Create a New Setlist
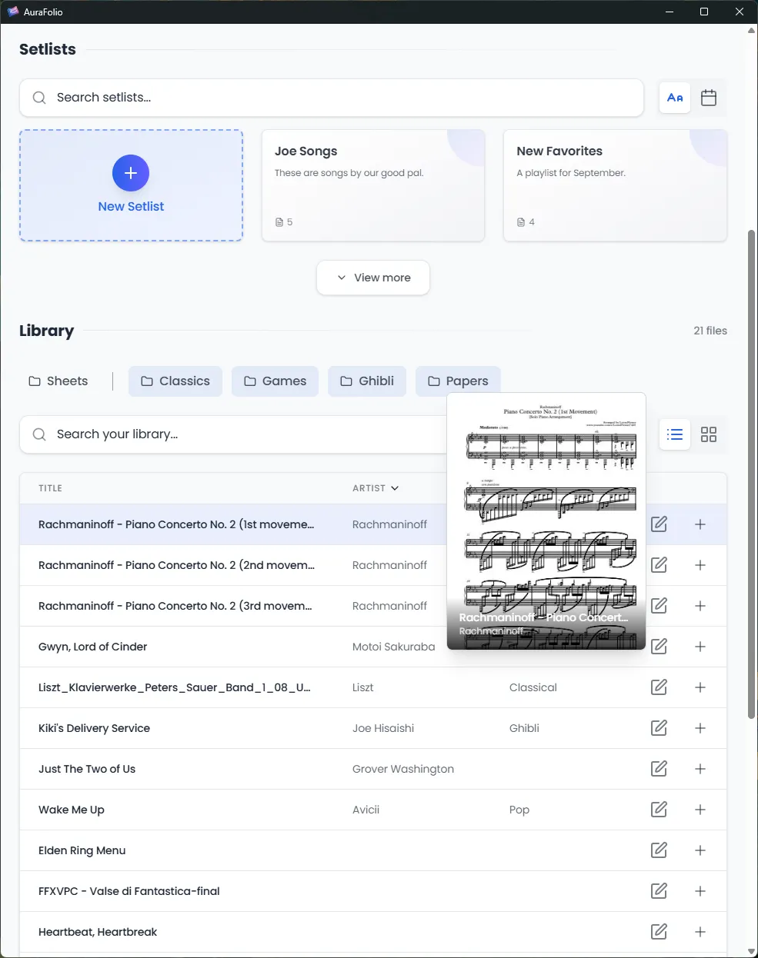 [x=131, y=185]
